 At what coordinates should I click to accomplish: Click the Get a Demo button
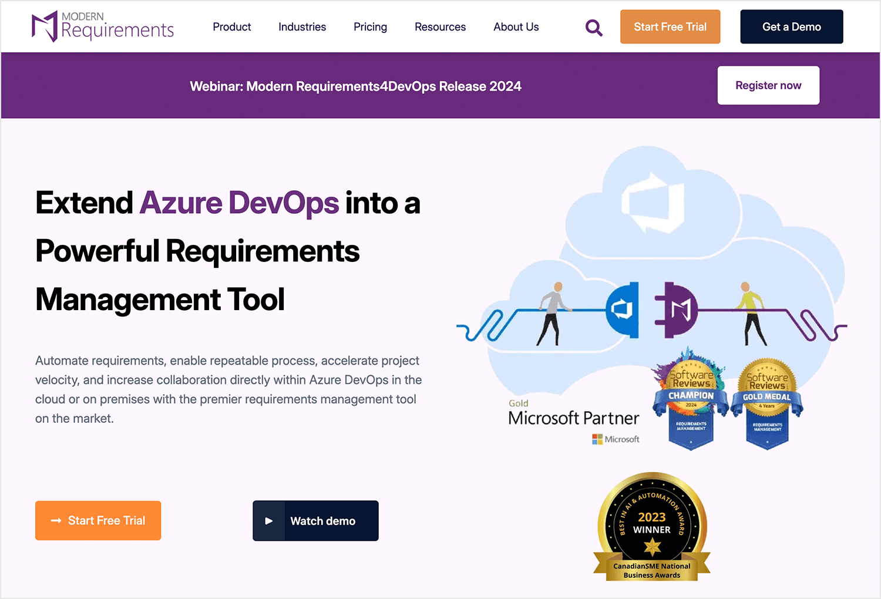[x=791, y=27]
